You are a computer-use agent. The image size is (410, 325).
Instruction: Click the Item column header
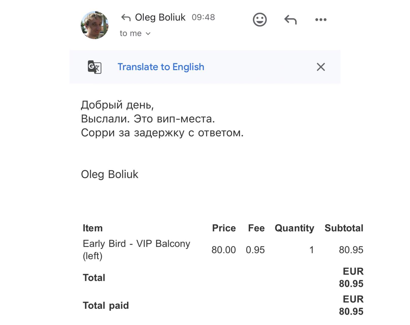click(x=93, y=228)
